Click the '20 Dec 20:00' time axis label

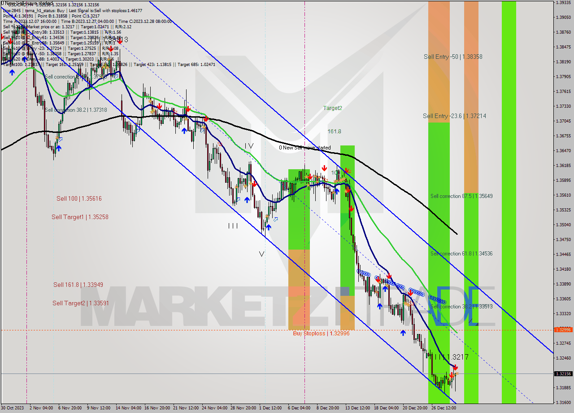[x=415, y=408]
